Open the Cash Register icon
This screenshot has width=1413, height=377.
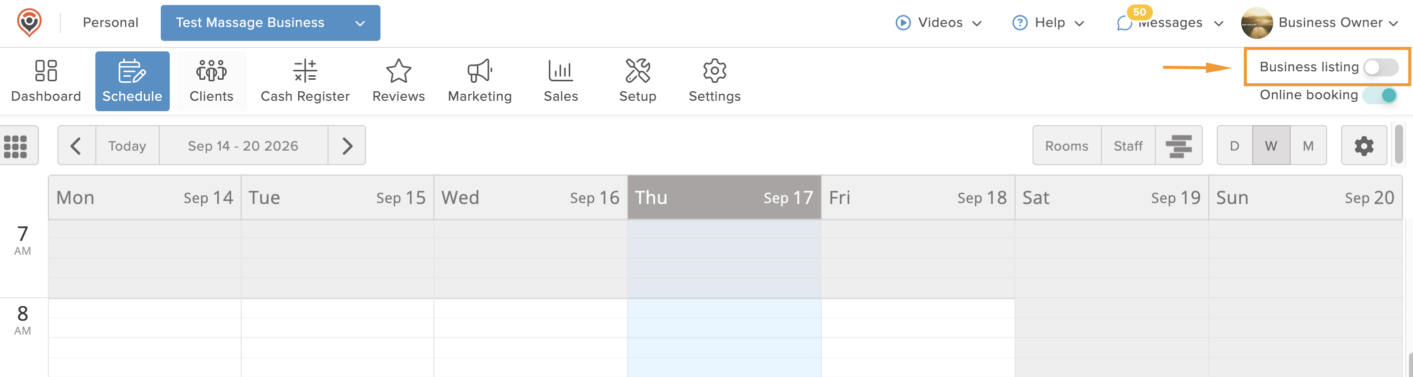[x=305, y=71]
